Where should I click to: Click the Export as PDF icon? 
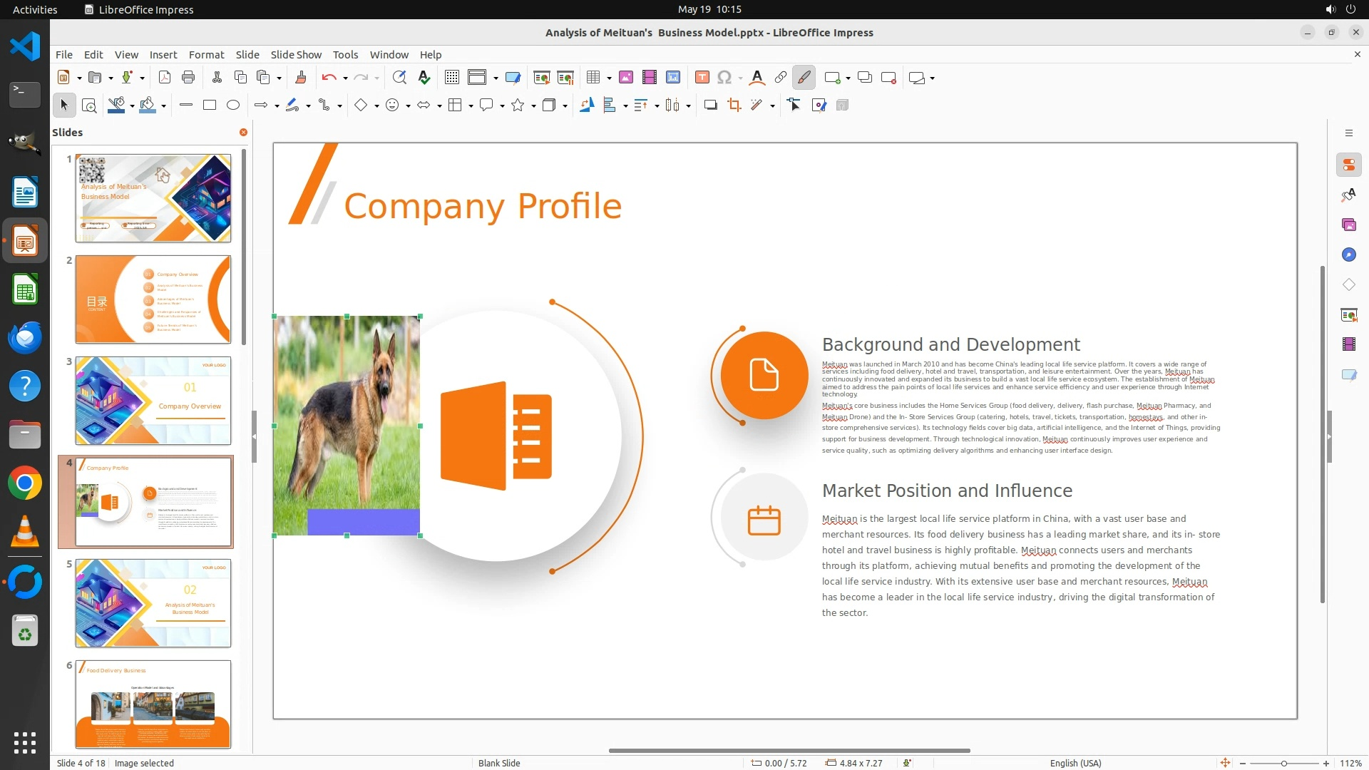click(x=165, y=78)
